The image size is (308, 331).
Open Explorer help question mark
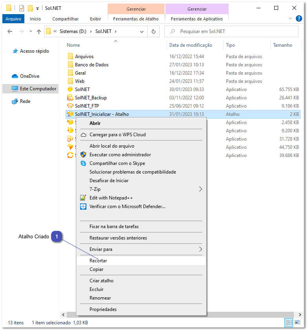point(299,18)
